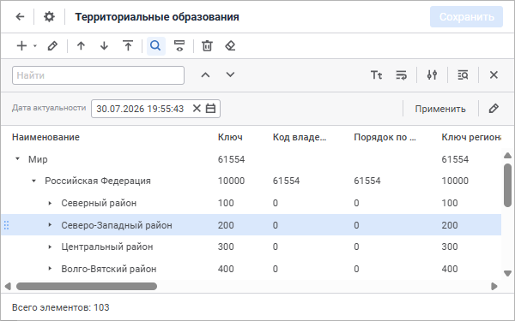
Task: Close the search panel with X
Action: [x=494, y=75]
